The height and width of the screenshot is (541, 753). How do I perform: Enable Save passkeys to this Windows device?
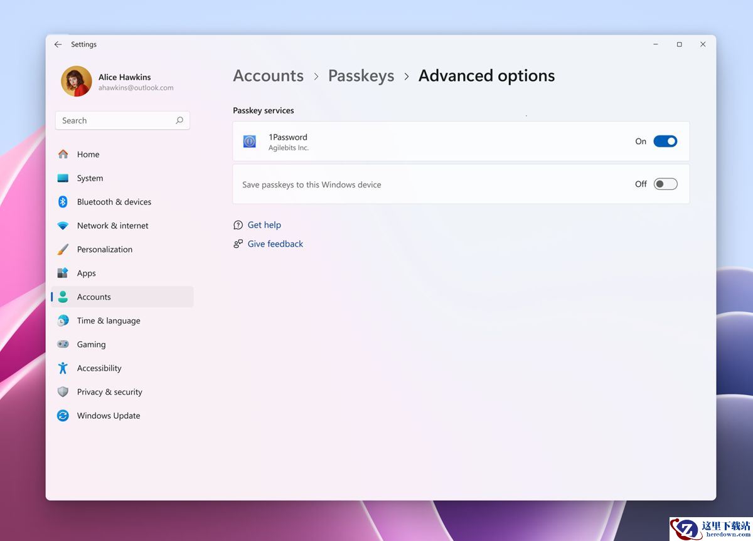[x=665, y=184]
